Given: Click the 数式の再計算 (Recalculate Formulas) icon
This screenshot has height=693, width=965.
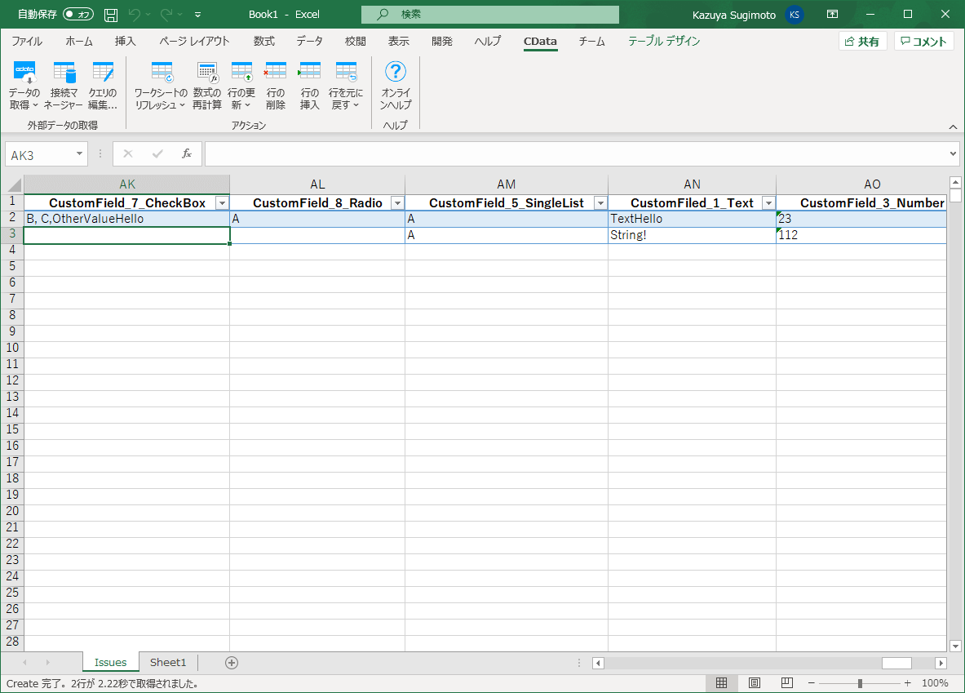Looking at the screenshot, I should (207, 86).
